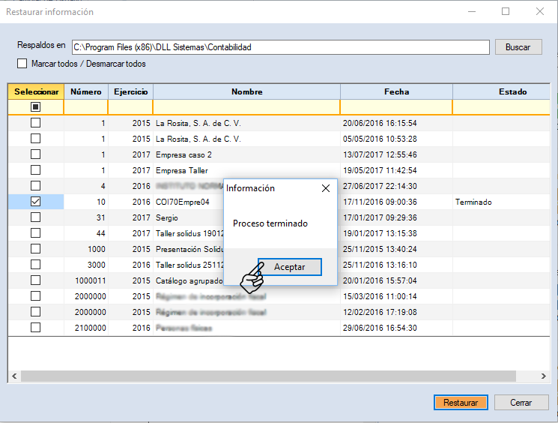Click the Ejercicio column header
Image resolution: width=558 pixels, height=423 pixels.
tap(130, 91)
